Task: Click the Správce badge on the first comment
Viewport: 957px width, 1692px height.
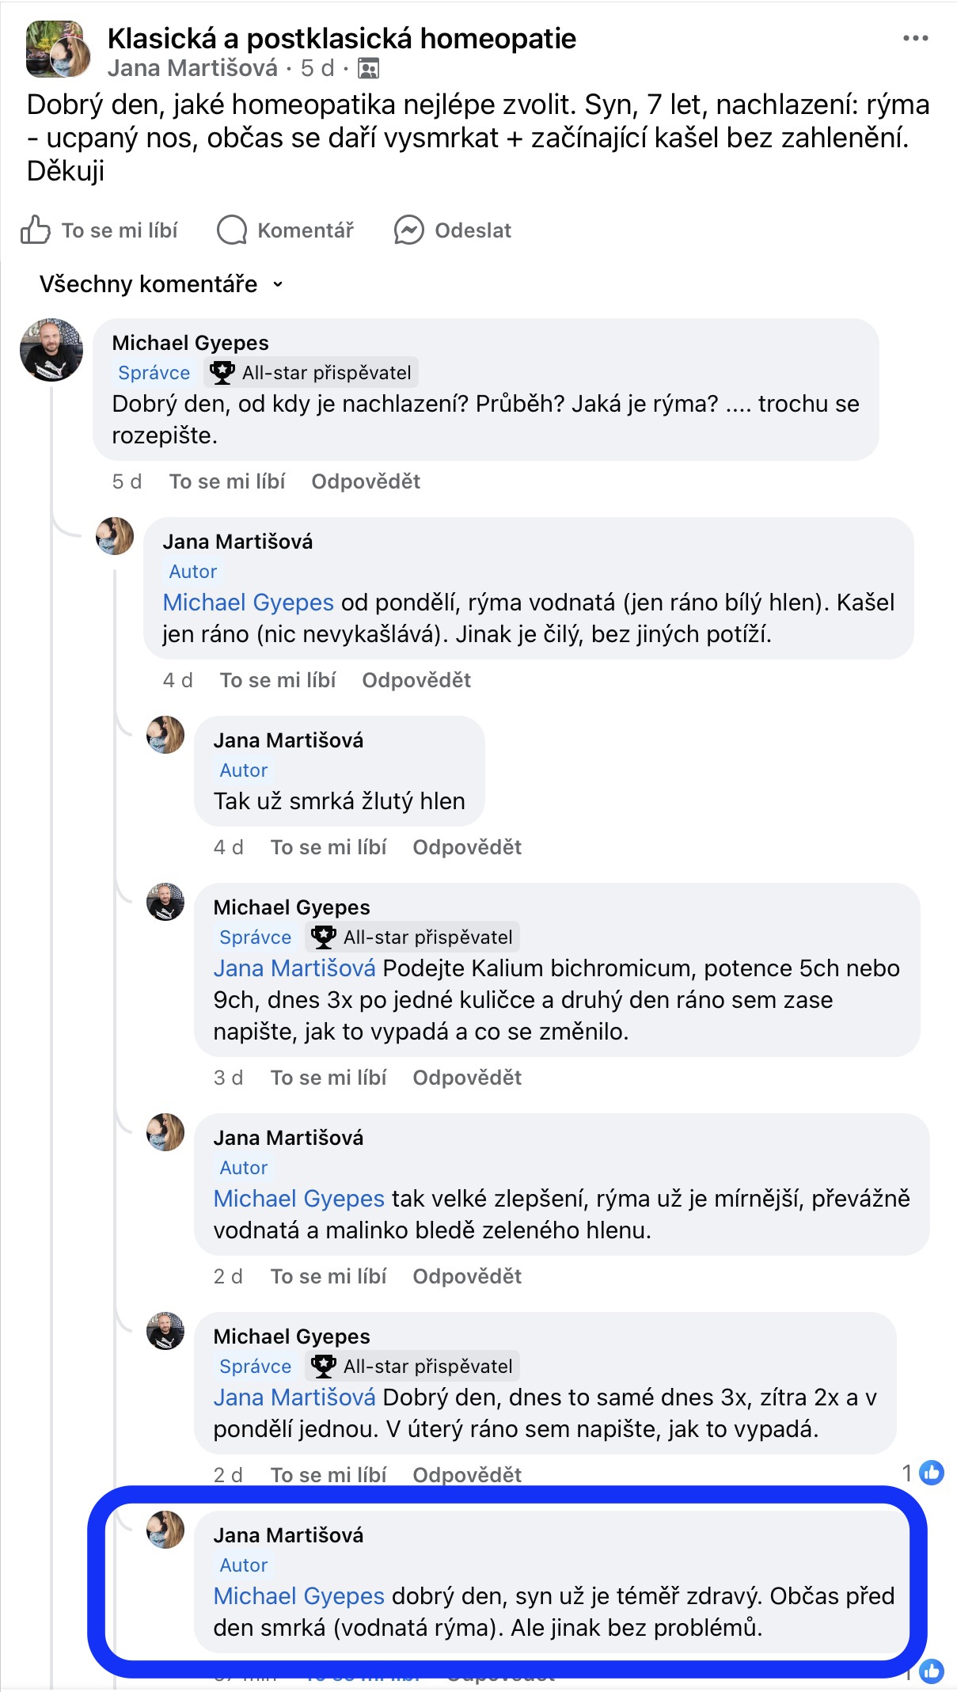Action: (154, 372)
